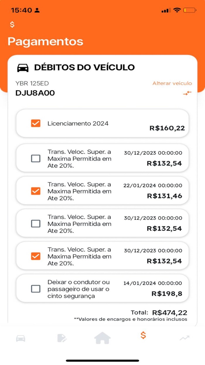Tap the person icon next to the clock
This screenshot has width=205, height=365.
pyautogui.click(x=37, y=10)
